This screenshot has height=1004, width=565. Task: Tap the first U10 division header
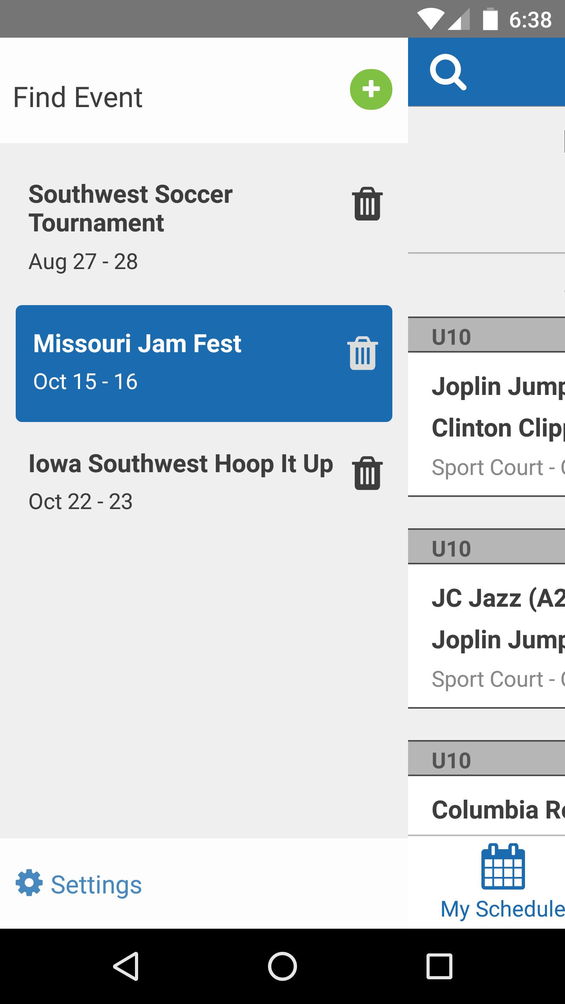coord(487,335)
